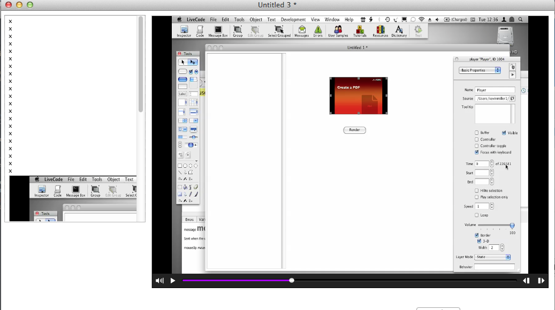The height and width of the screenshot is (310, 555).
Task: Open the Development menu
Action: click(x=293, y=20)
